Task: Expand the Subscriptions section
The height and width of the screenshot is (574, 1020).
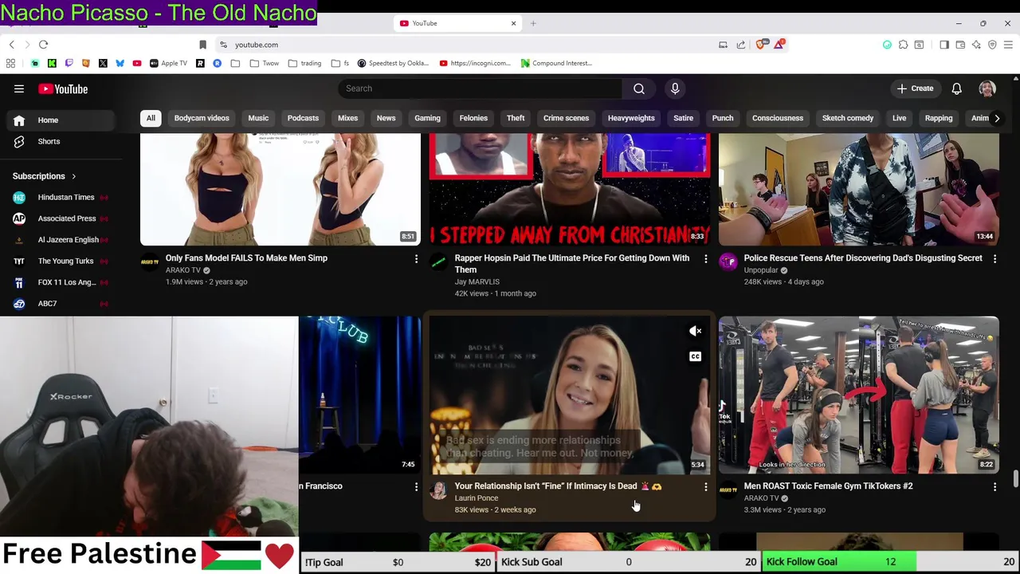Action: pos(44,176)
